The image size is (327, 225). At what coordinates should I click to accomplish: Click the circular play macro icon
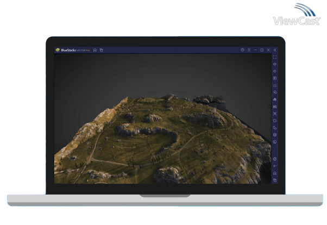pos(275,92)
